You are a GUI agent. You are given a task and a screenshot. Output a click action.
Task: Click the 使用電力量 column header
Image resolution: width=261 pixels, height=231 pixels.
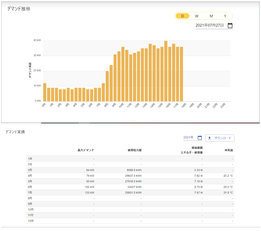(x=135, y=150)
